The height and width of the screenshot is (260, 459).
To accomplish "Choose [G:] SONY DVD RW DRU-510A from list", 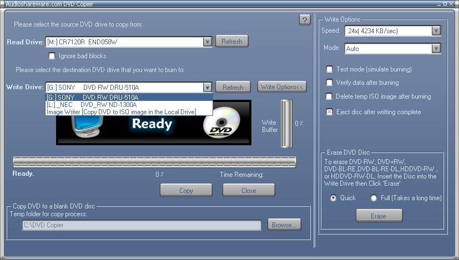I will (x=129, y=97).
